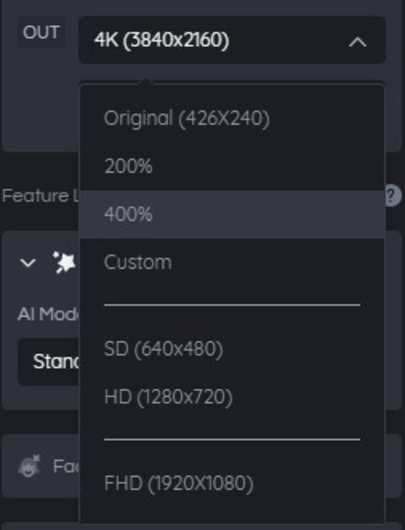Viewport: 405px width, 530px height.
Task: Choose SD (640x480) from the list
Action: 164,349
